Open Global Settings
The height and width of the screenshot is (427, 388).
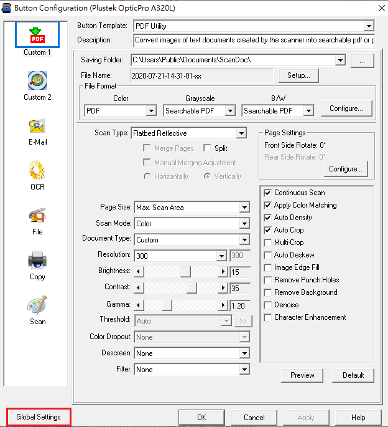click(x=39, y=417)
